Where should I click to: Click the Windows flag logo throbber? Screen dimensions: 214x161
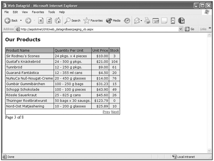207,12
